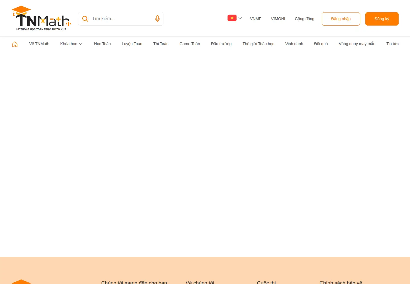Click the TNMath logo
410x284 pixels.
pyautogui.click(x=41, y=18)
